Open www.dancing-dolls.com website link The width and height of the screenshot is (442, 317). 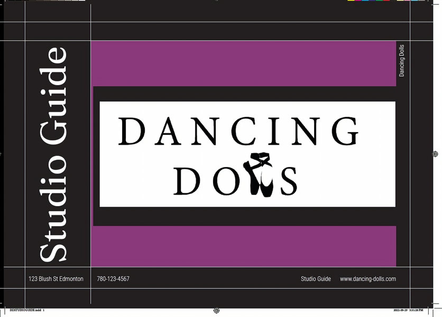tap(369, 278)
